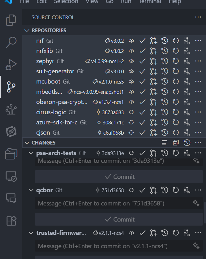Open the Run menu
This screenshot has height=259, width=206.
point(126,2)
